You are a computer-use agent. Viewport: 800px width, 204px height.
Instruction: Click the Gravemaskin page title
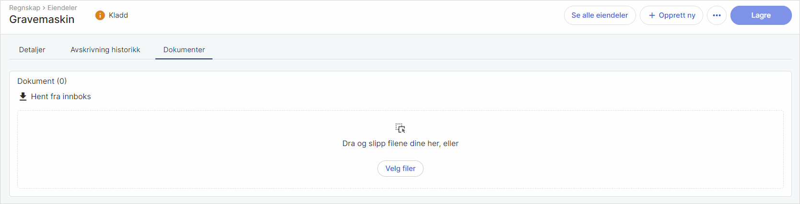click(42, 20)
